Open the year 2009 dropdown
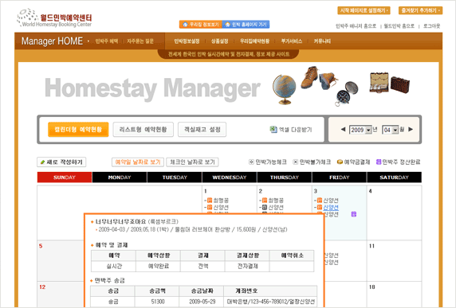 [360, 130]
